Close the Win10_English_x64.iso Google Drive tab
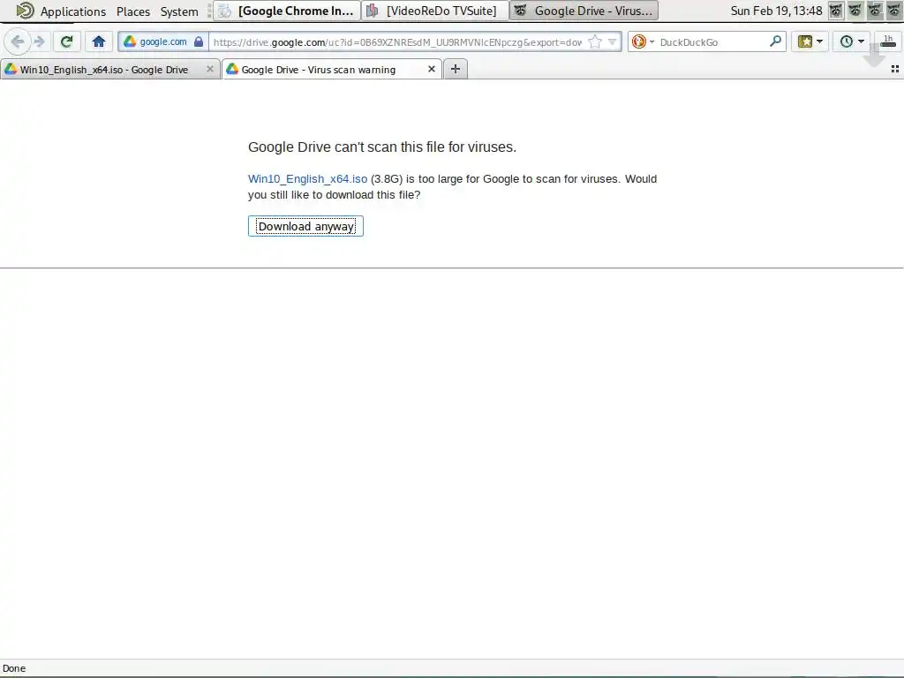The width and height of the screenshot is (904, 678). click(x=210, y=69)
